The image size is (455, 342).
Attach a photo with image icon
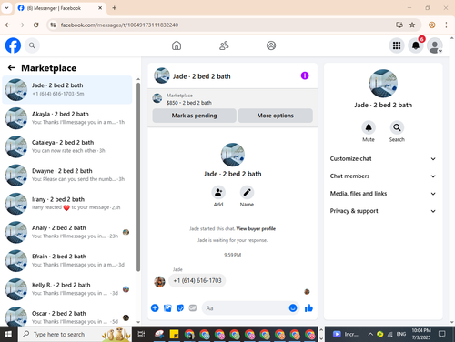pos(167,308)
